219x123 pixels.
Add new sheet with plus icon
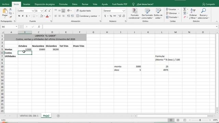(58, 116)
